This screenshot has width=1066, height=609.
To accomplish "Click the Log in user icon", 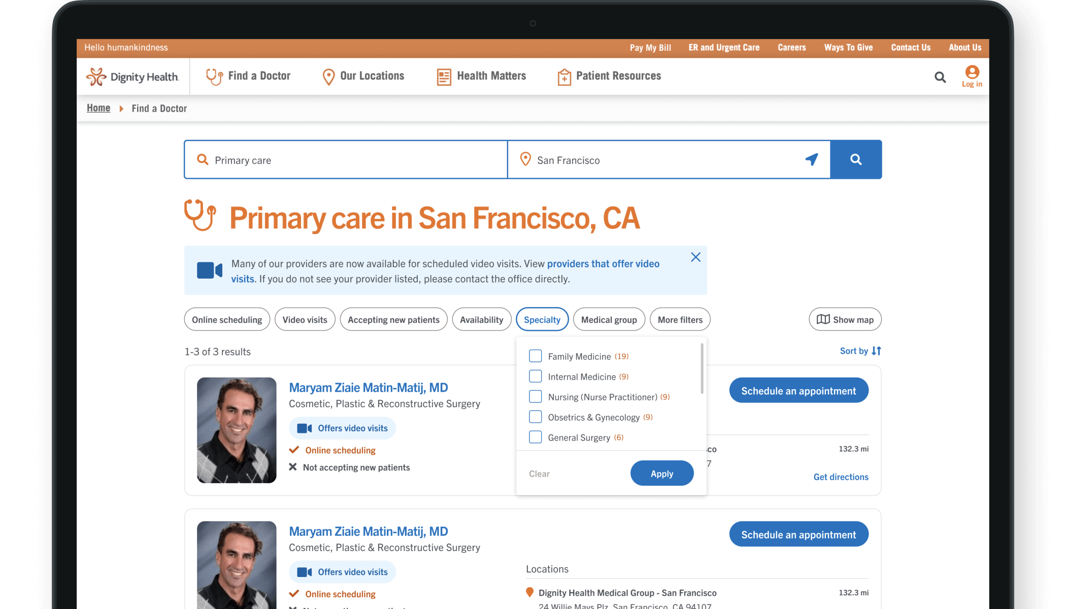I will click(972, 72).
